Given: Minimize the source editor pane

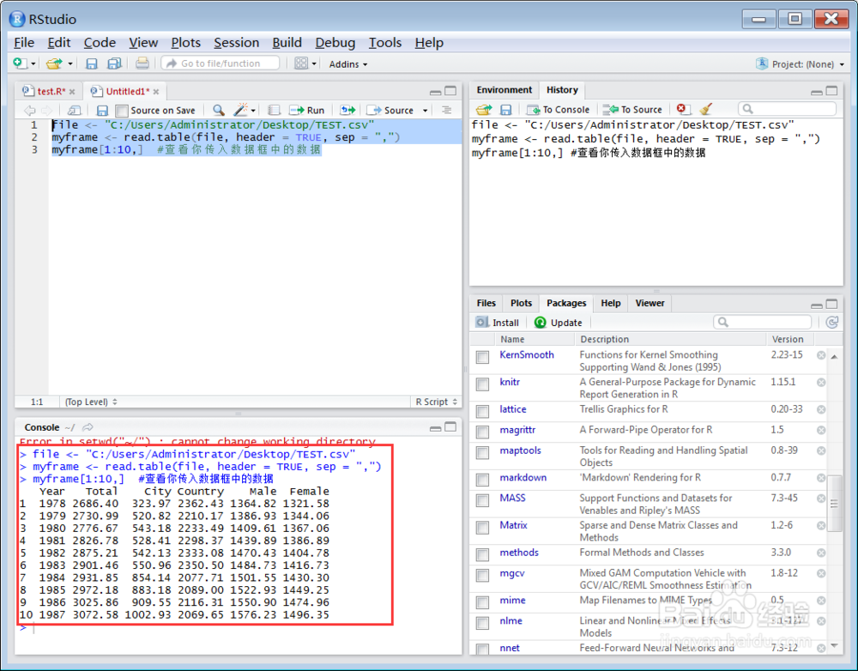Looking at the screenshot, I should pos(436,92).
